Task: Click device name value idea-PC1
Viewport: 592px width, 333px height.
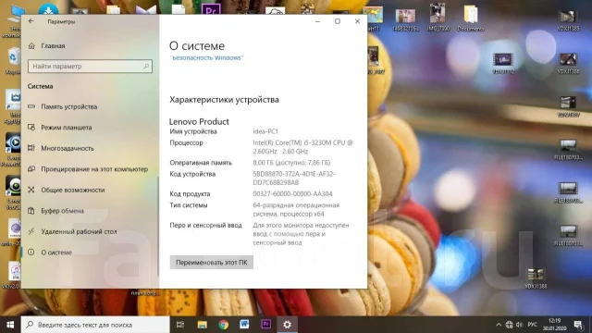Action: pos(265,131)
